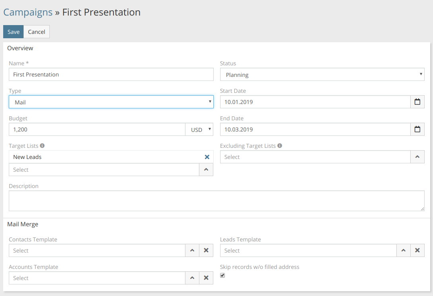Open the Type dropdown showing Mail
The height and width of the screenshot is (296, 433).
tap(111, 102)
